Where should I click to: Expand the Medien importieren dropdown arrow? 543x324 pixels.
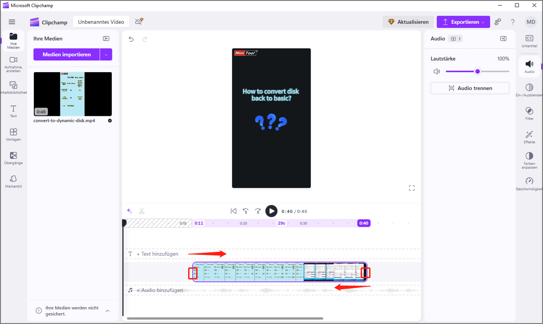[106, 54]
